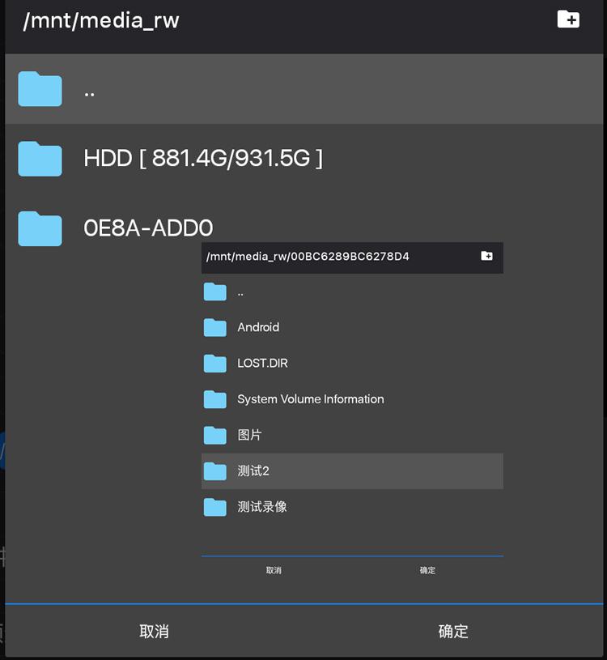607x660 pixels.
Task: Click the /mnt/media_rw path title
Action: tap(101, 20)
